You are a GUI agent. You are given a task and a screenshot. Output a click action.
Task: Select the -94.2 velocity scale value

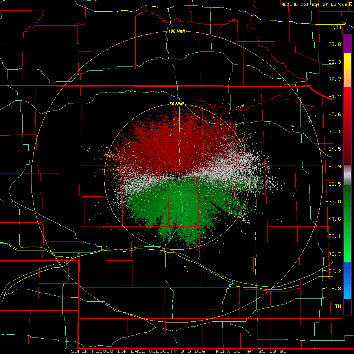click(x=333, y=271)
